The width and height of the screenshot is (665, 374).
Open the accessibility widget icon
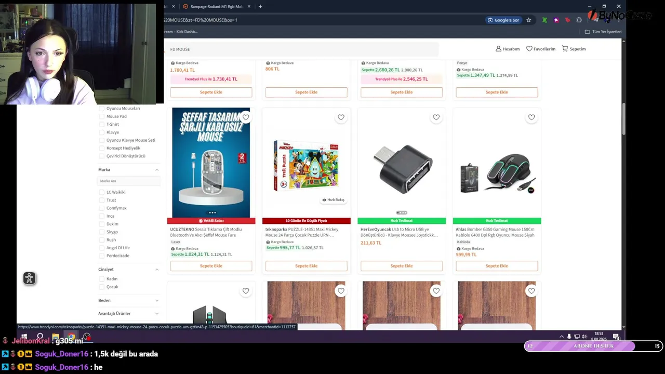click(29, 278)
